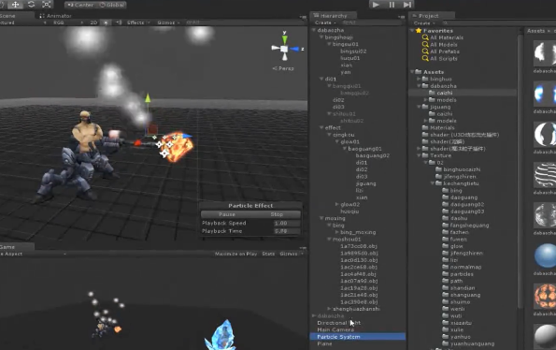Click the All Materials search icon
This screenshot has width=556, height=350.
tap(425, 37)
